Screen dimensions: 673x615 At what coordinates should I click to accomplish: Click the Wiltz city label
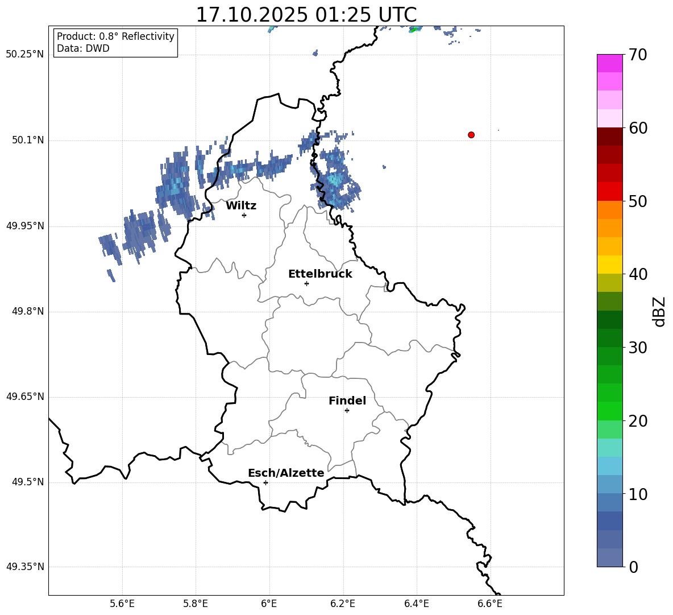tap(241, 206)
